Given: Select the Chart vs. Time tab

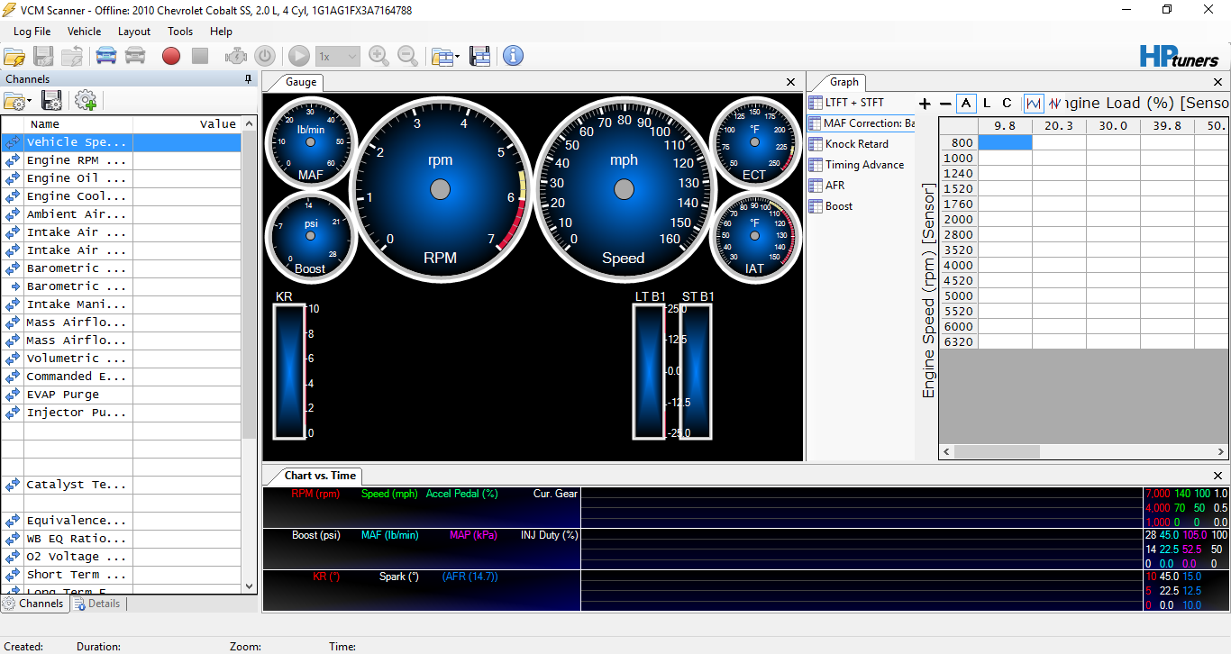Looking at the screenshot, I should (x=320, y=476).
